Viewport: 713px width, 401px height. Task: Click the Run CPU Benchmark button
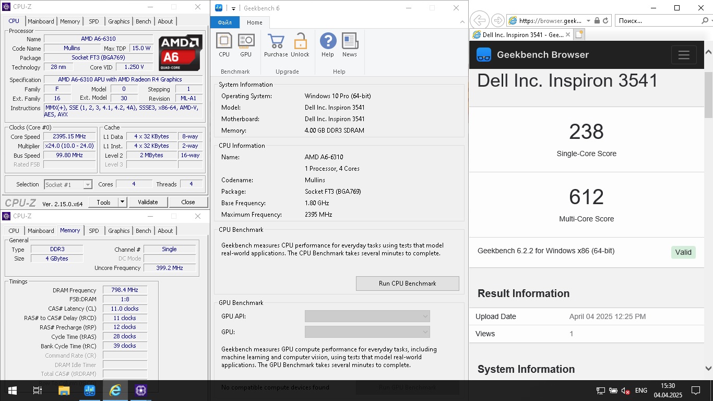click(408, 284)
